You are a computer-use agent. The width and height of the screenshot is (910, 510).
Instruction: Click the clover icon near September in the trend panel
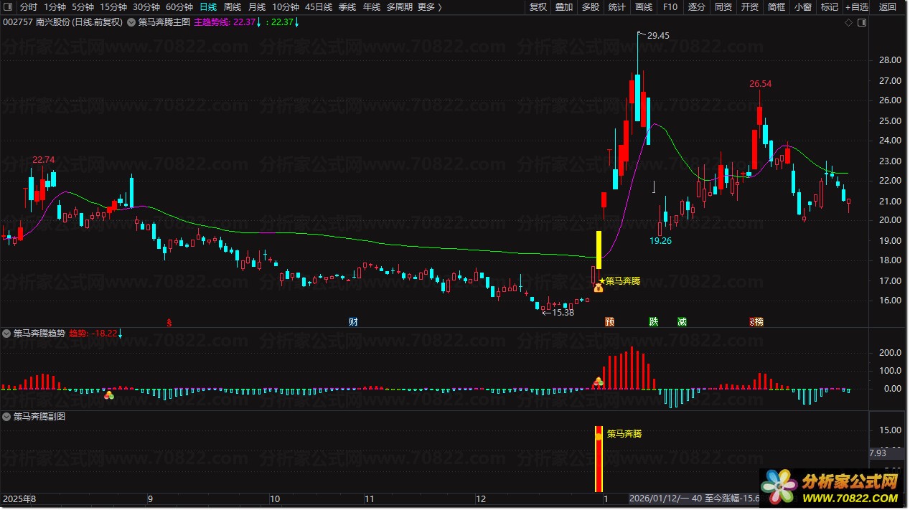point(108,395)
